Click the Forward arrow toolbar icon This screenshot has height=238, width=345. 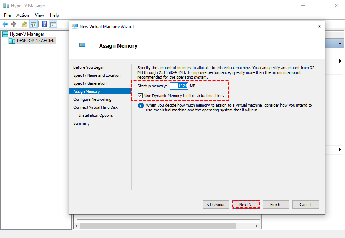[x=13, y=24]
